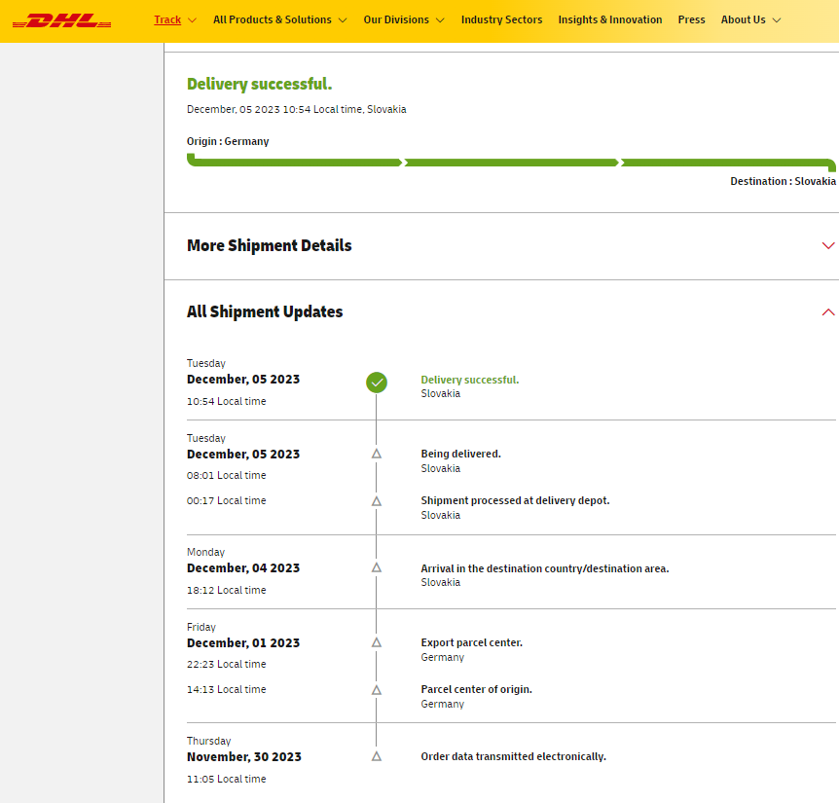This screenshot has height=803, width=839.
Task: Click triangle marker for Parcel center of origin
Action: click(377, 690)
